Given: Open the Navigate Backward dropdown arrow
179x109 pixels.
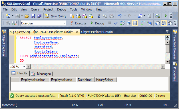Looking at the screenshot, I should tap(144, 16).
